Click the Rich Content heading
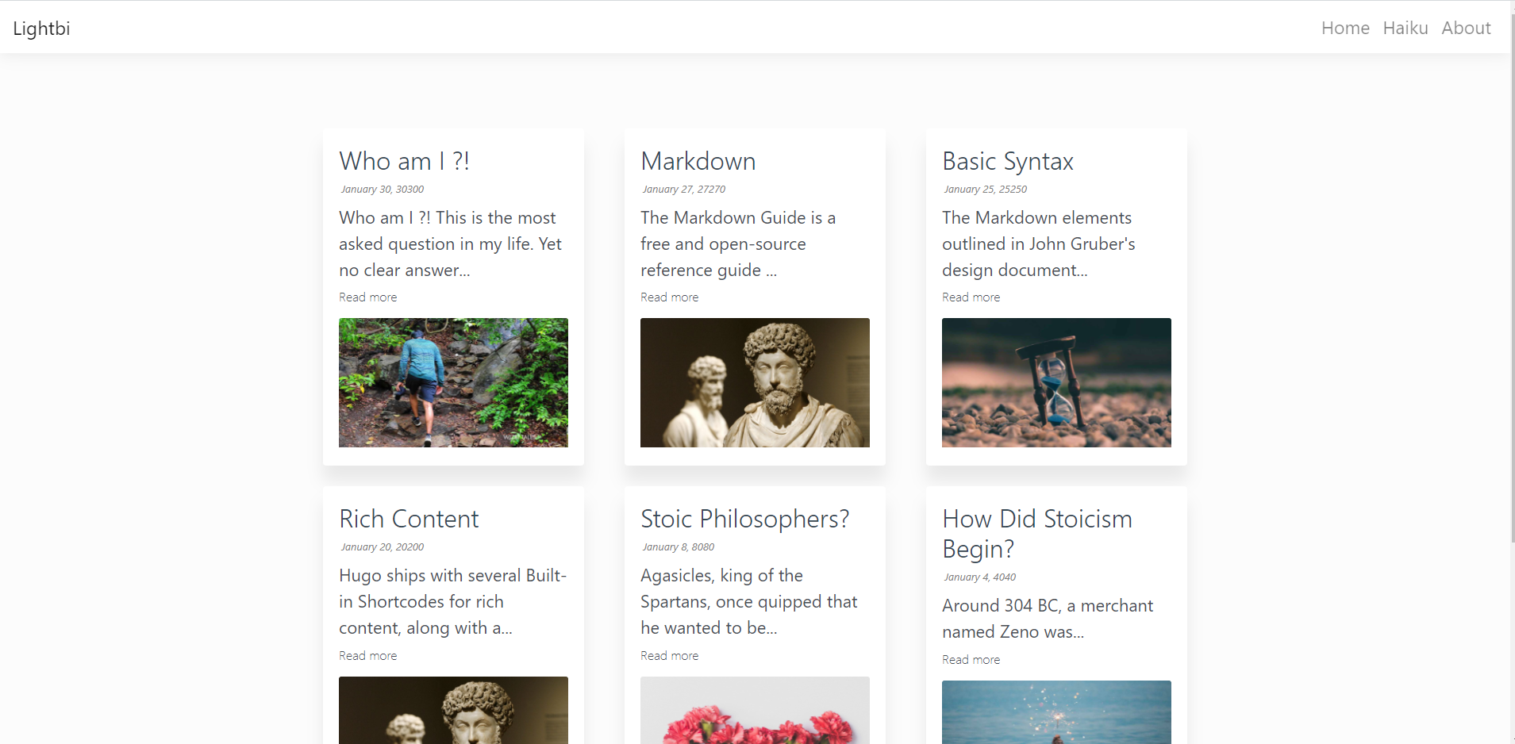Screen dimensions: 1515x744 (x=408, y=519)
